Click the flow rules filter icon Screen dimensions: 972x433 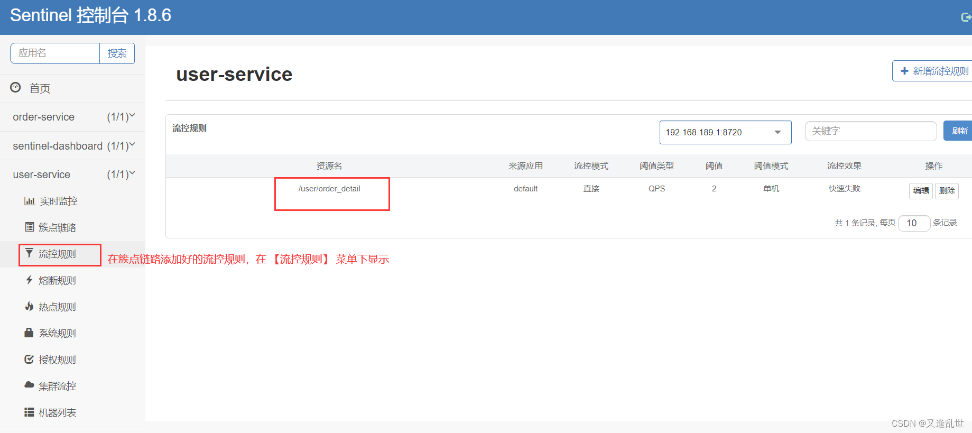[29, 253]
